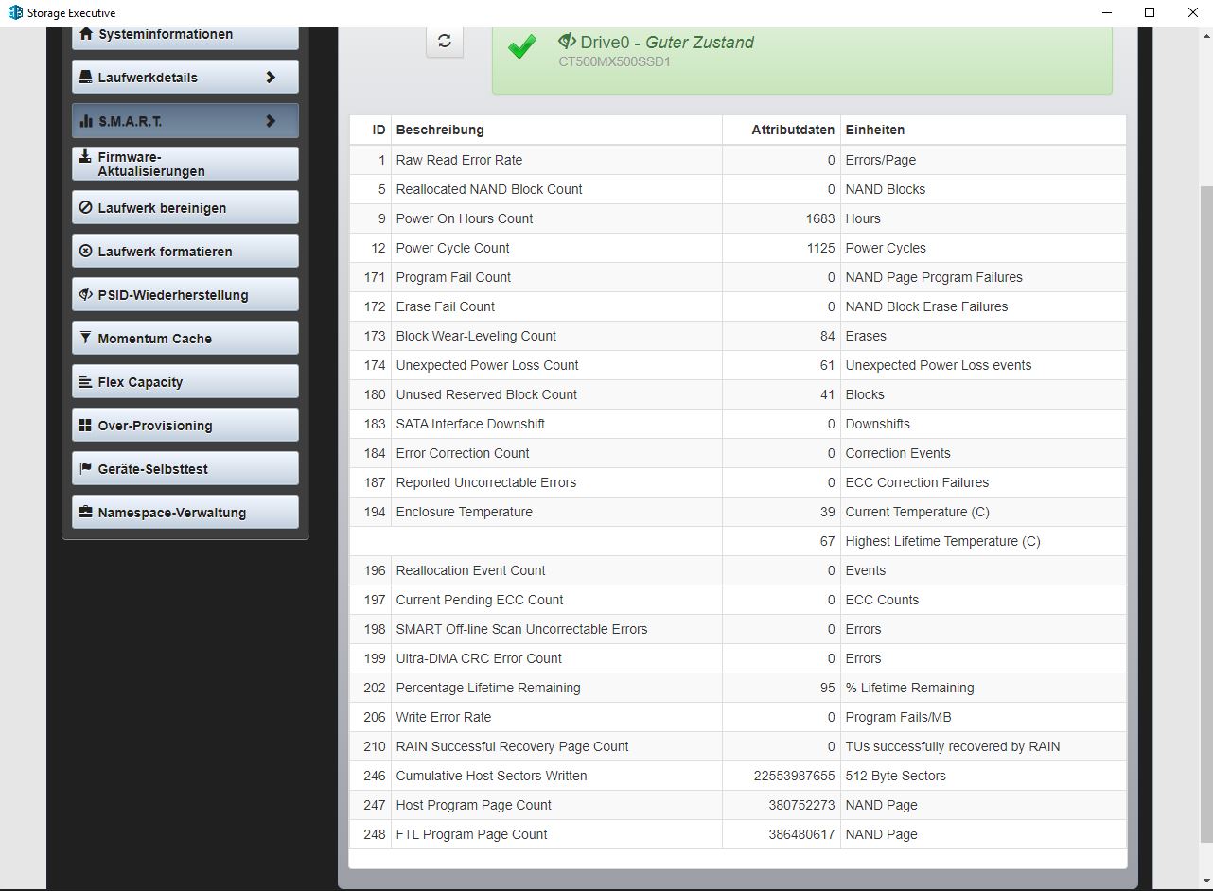The width and height of the screenshot is (1213, 891).
Task: Open Geräte-Selbsttest page
Action: 185,469
